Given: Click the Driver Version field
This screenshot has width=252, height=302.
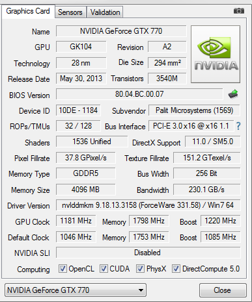Looking at the screenshot, I should [148, 205].
